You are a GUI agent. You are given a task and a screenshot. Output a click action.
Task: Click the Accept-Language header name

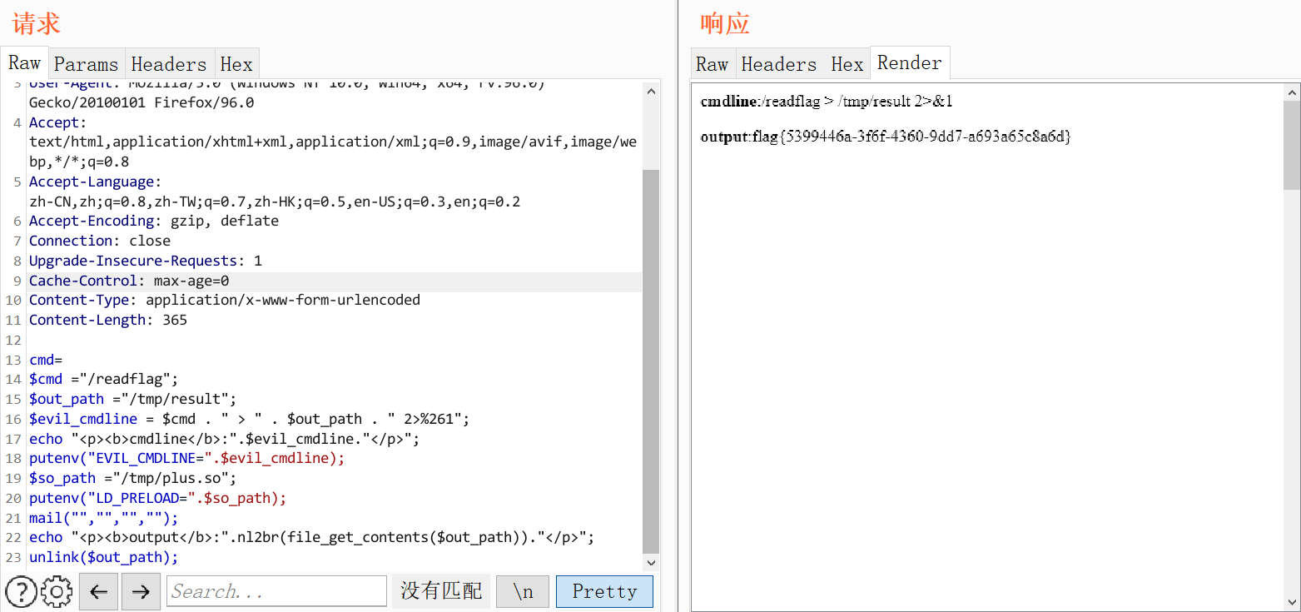(96, 182)
